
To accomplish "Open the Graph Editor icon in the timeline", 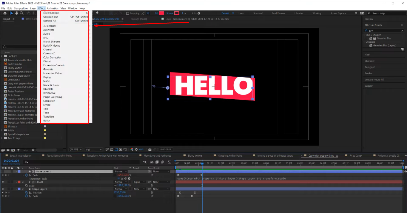I will pos(169,162).
